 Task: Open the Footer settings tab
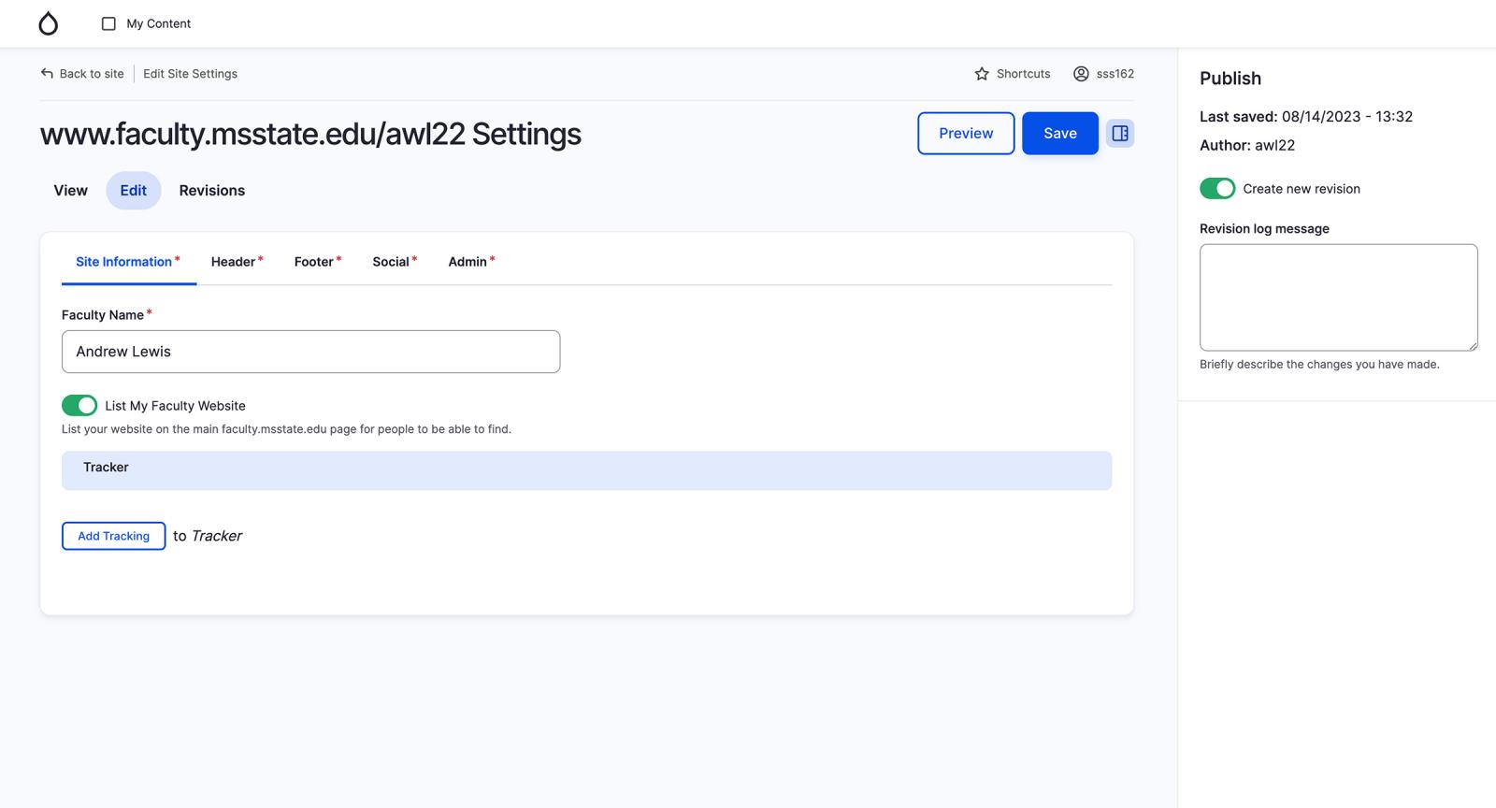[x=314, y=262]
